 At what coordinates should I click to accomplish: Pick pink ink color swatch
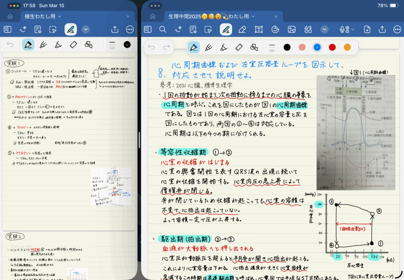click(x=302, y=47)
